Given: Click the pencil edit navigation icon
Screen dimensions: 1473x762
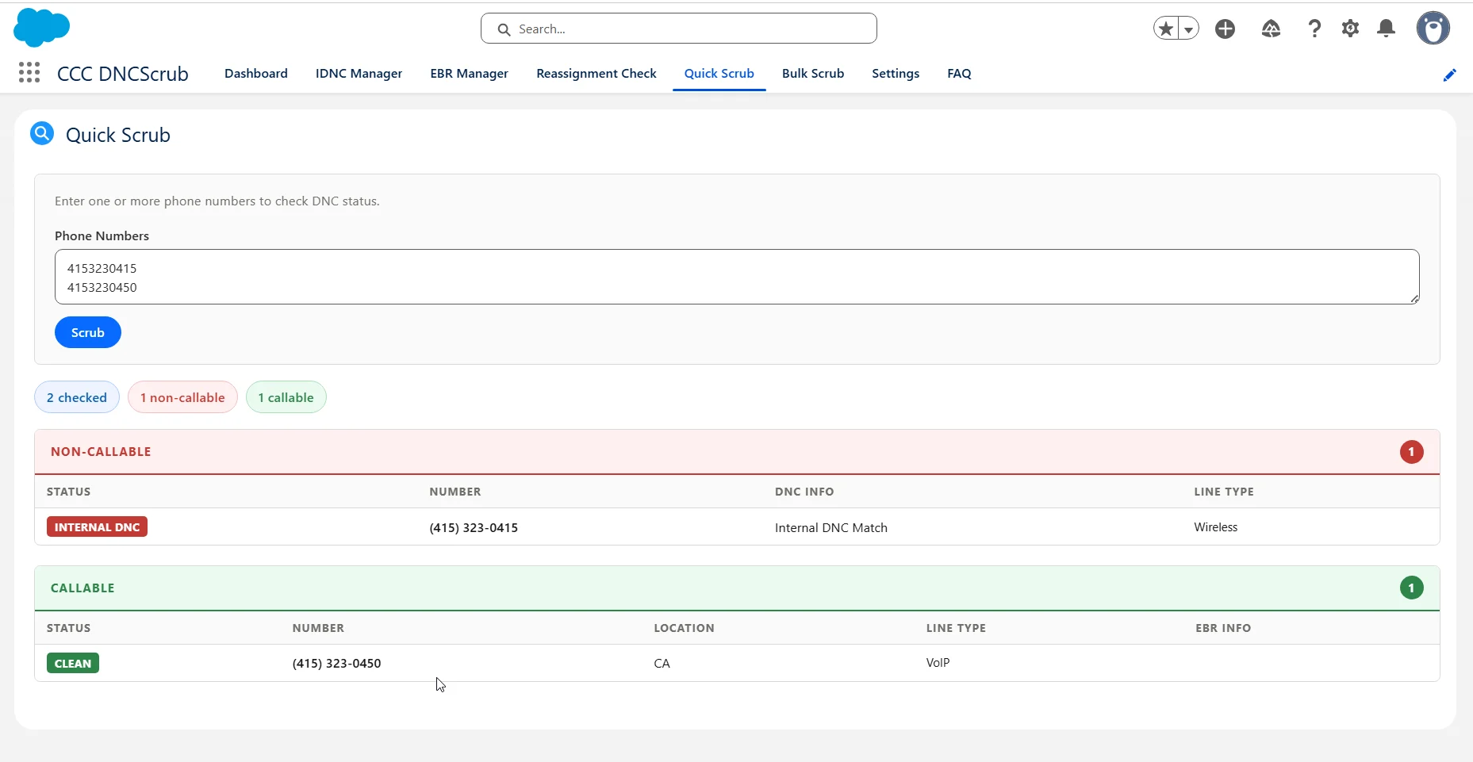Looking at the screenshot, I should tap(1449, 75).
